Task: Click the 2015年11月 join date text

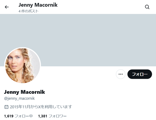Action: point(20,107)
